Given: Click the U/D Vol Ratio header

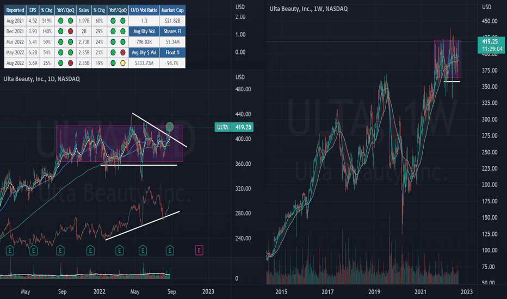Looking at the screenshot, I should coord(144,10).
